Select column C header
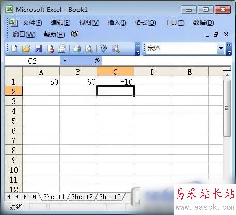 click(x=116, y=72)
